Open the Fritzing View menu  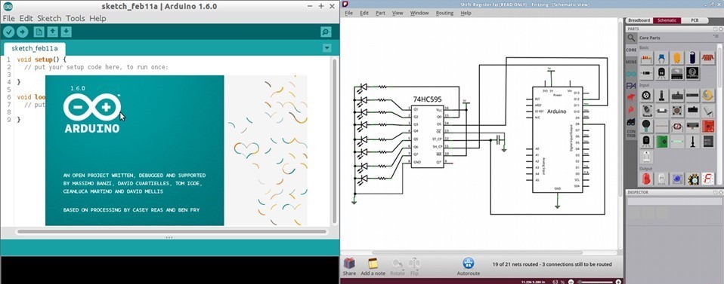point(398,13)
